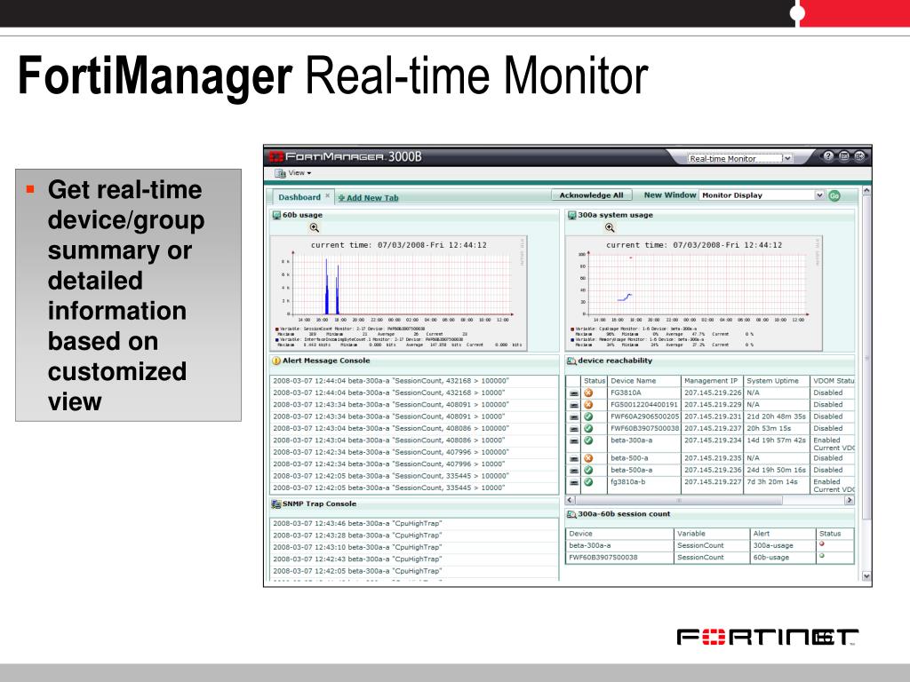Click the unreachable status icon for FG50012204400191
Screen dimensions: 910x682
588,405
